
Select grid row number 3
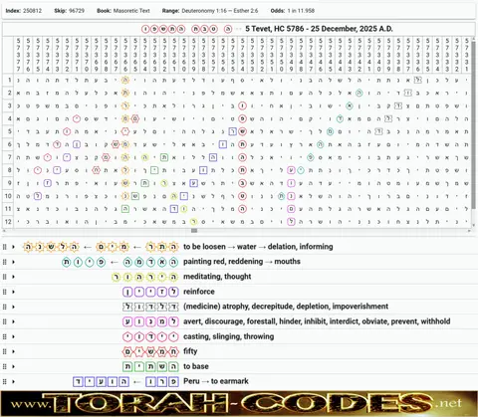pos(9,105)
